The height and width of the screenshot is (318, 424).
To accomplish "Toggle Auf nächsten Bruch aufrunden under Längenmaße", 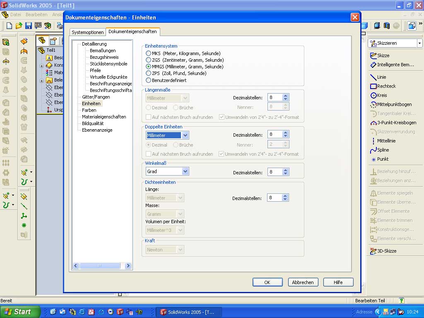I will tap(148, 117).
